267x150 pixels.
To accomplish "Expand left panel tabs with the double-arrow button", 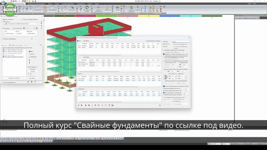I will 41,45.
